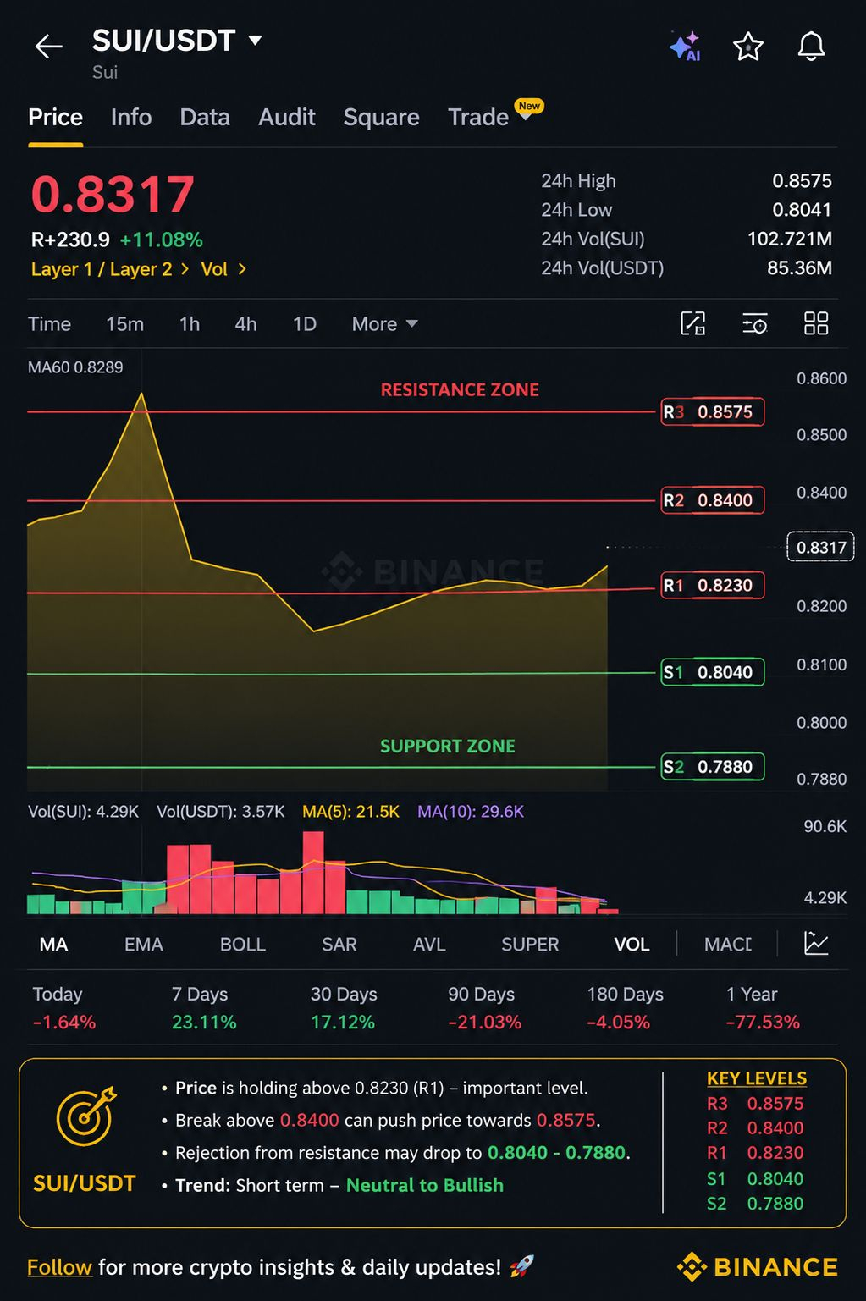The width and height of the screenshot is (866, 1301).
Task: Tap the S1 0.8040 support label
Action: click(713, 672)
